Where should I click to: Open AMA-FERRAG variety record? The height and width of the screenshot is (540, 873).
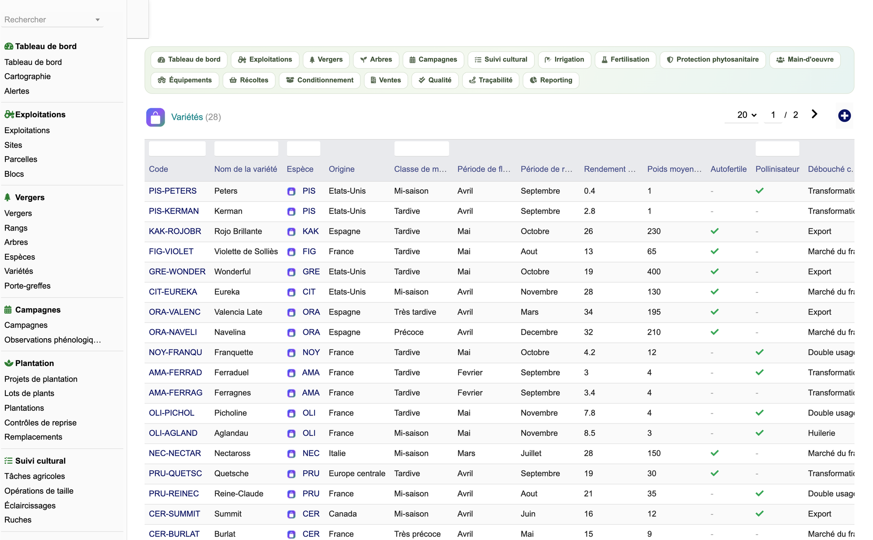coord(175,392)
